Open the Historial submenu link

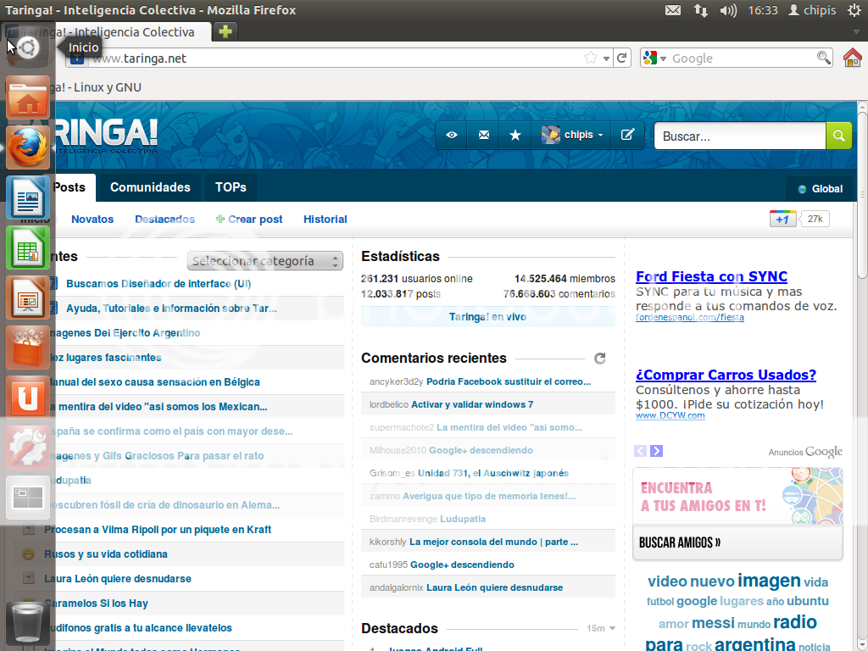point(325,220)
